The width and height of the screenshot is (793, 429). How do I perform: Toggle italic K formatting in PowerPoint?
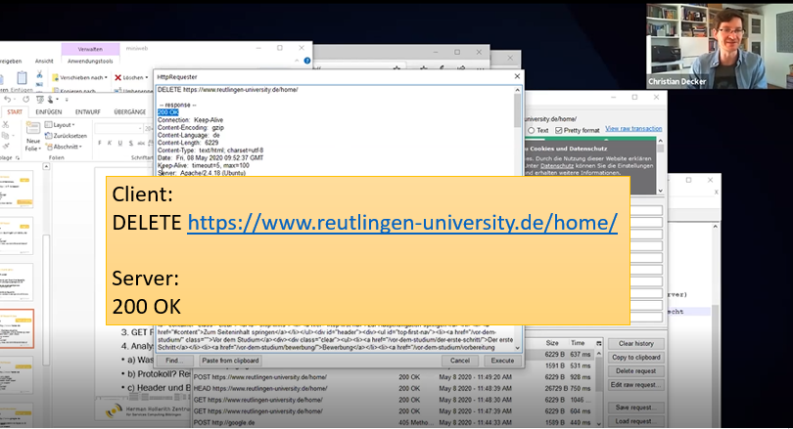coord(110,143)
